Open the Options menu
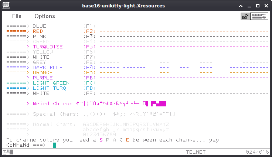 click(x=45, y=16)
